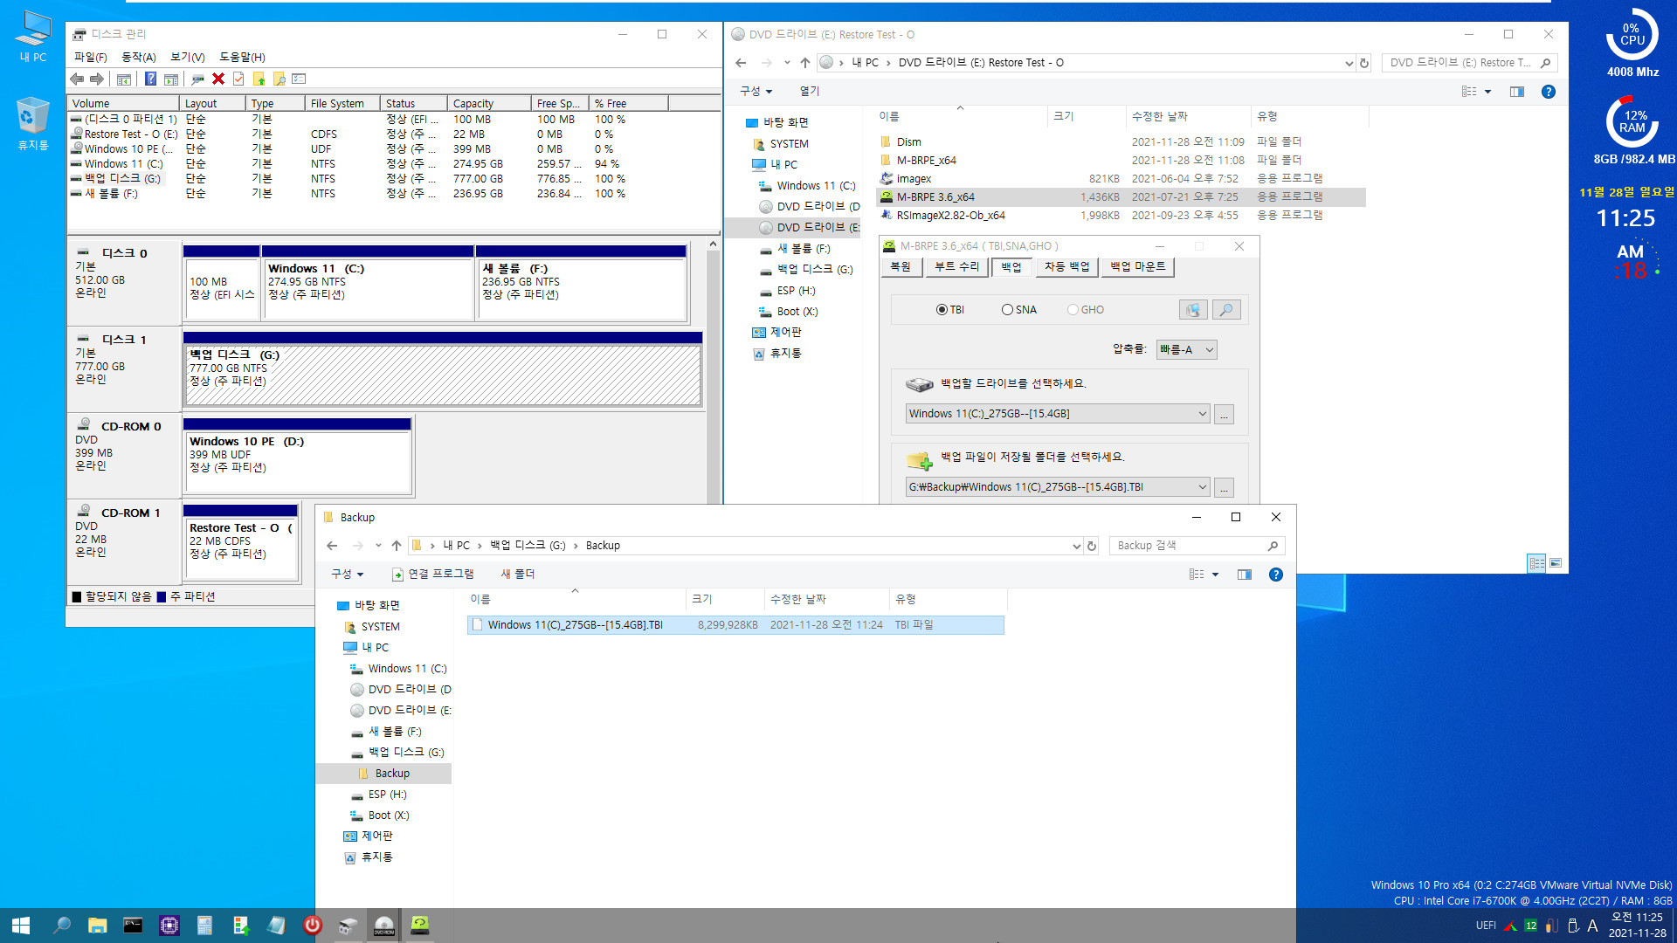This screenshot has width=1677, height=943.
Task: Click folder with magnifier icon in Disk Management
Action: 279,79
